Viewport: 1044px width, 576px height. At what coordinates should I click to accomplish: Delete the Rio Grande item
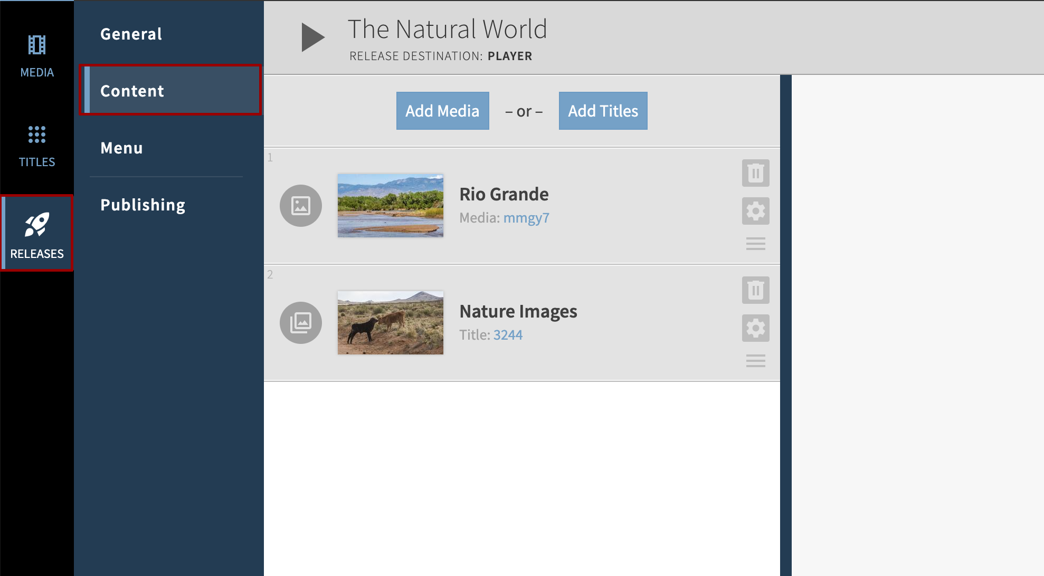coord(755,172)
